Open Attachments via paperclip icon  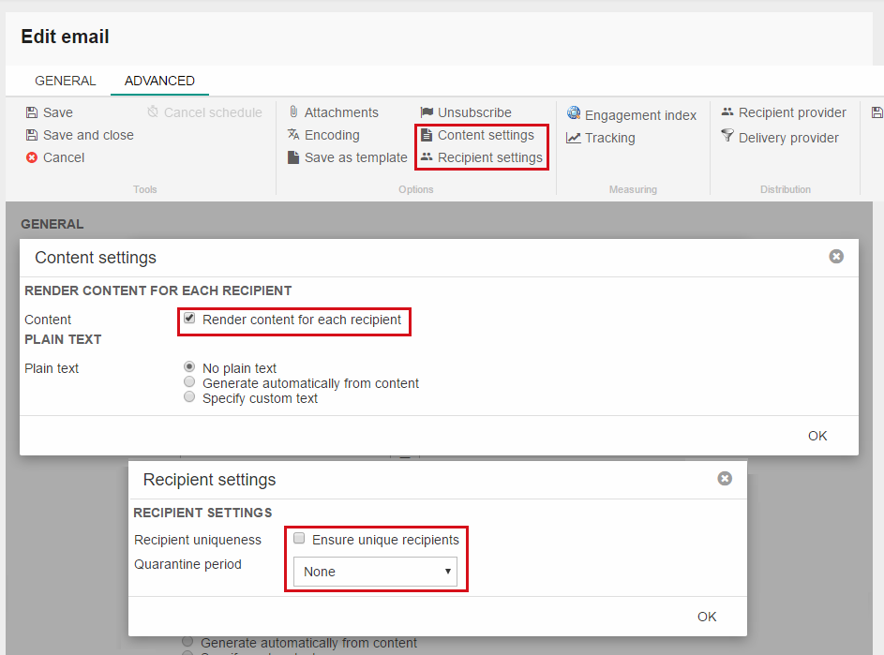point(293,112)
